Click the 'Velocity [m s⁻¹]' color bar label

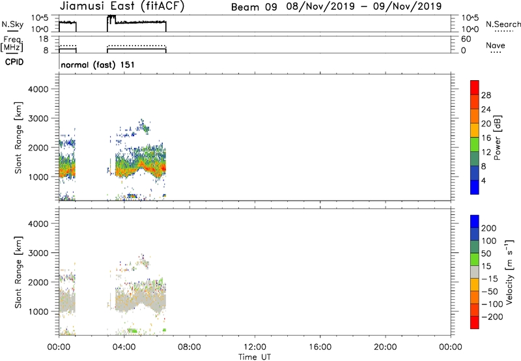pyautogui.click(x=509, y=272)
